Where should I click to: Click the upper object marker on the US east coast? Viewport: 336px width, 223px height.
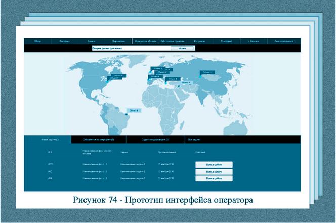(x=118, y=76)
